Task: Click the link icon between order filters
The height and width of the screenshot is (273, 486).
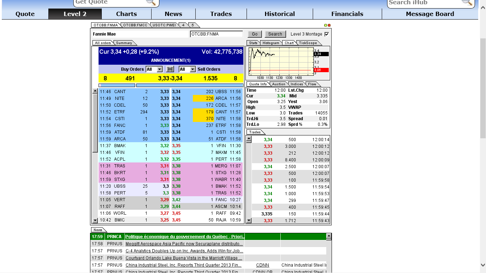Action: click(x=170, y=69)
